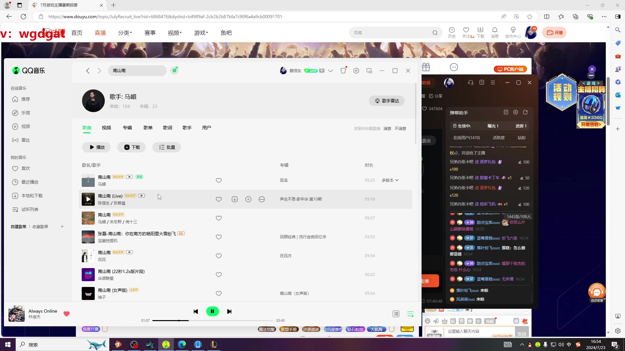Click the add-to-playlist icon for 南山南 (Live)
The image size is (625, 351).
click(x=248, y=199)
